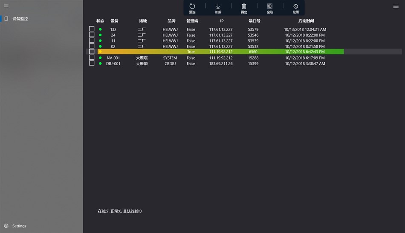This screenshot has width=405, height=233.
Task: Click the True value in the 管理端 column
Action: pyautogui.click(x=191, y=52)
